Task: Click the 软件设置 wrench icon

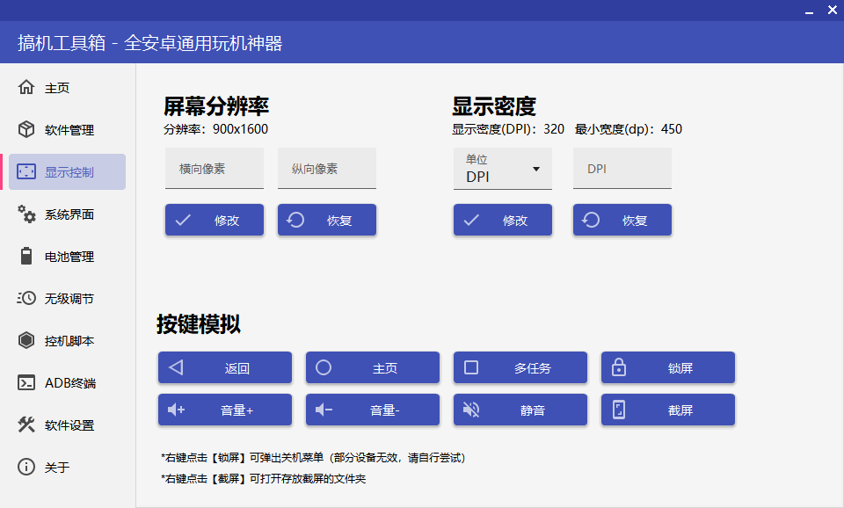Action: [x=26, y=425]
